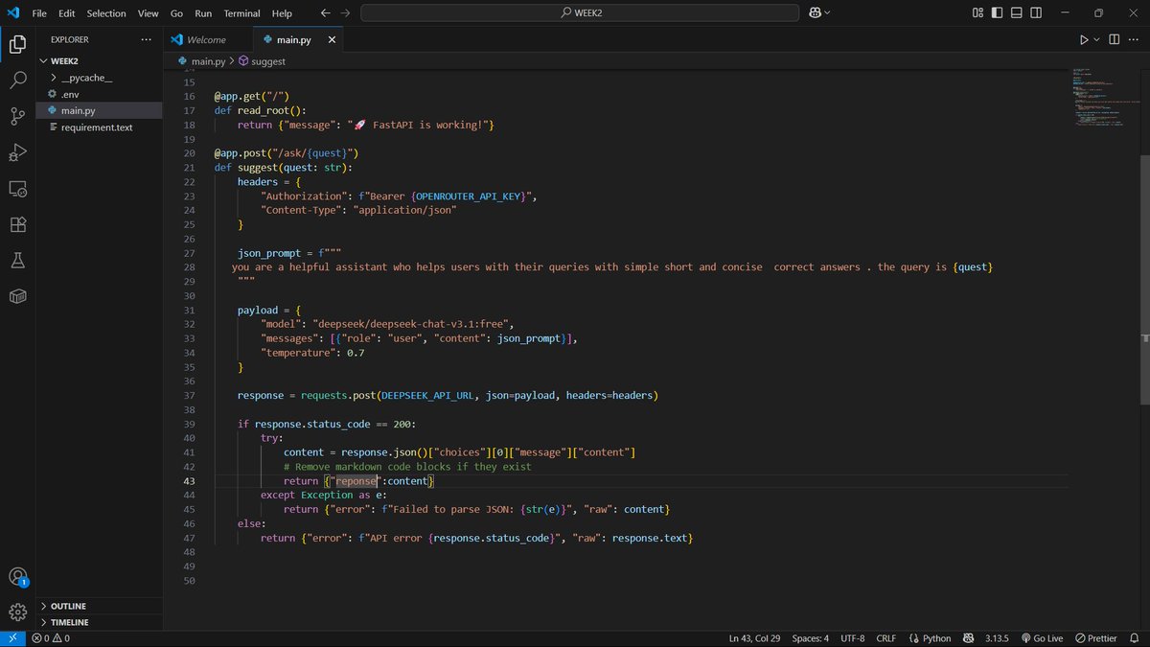Click the WEEK2 command center search box
Viewport: 1150px width, 647px height.
coord(580,12)
